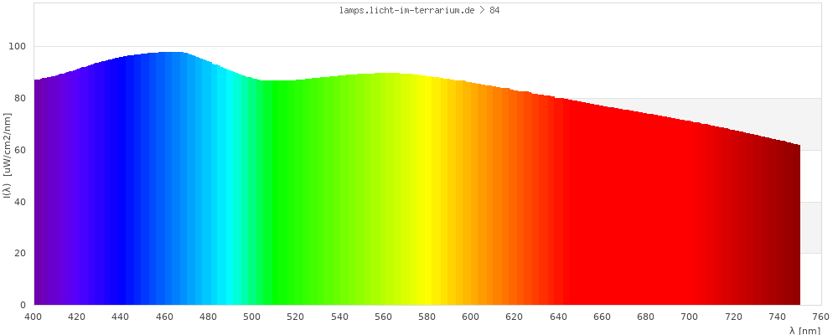Click the 460 tick label on x-axis
This screenshot has width=838, height=335.
coord(165,317)
